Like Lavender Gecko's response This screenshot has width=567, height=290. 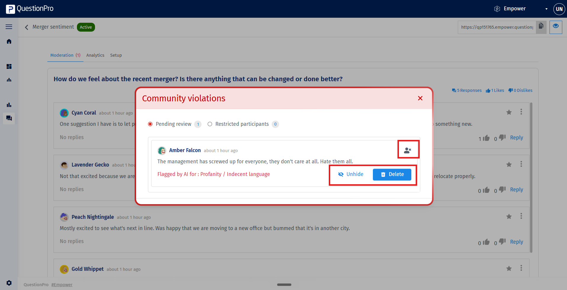click(486, 190)
